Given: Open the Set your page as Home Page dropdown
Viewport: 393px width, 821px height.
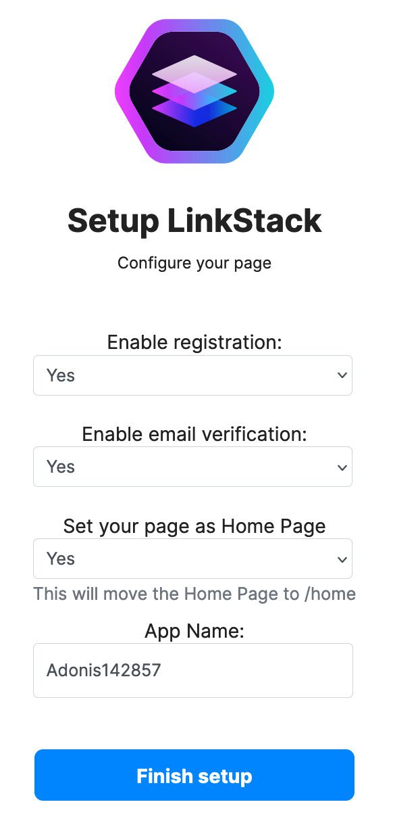Looking at the screenshot, I should coord(193,559).
